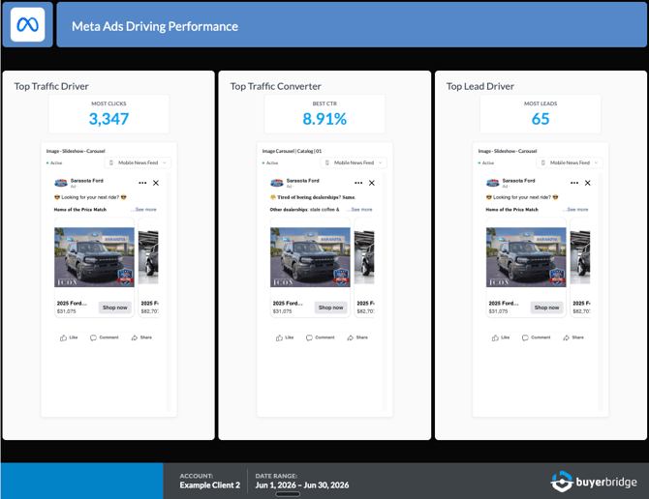The height and width of the screenshot is (499, 649).
Task: Click the Active status in Top Traffic Converter
Action: pyautogui.click(x=270, y=163)
